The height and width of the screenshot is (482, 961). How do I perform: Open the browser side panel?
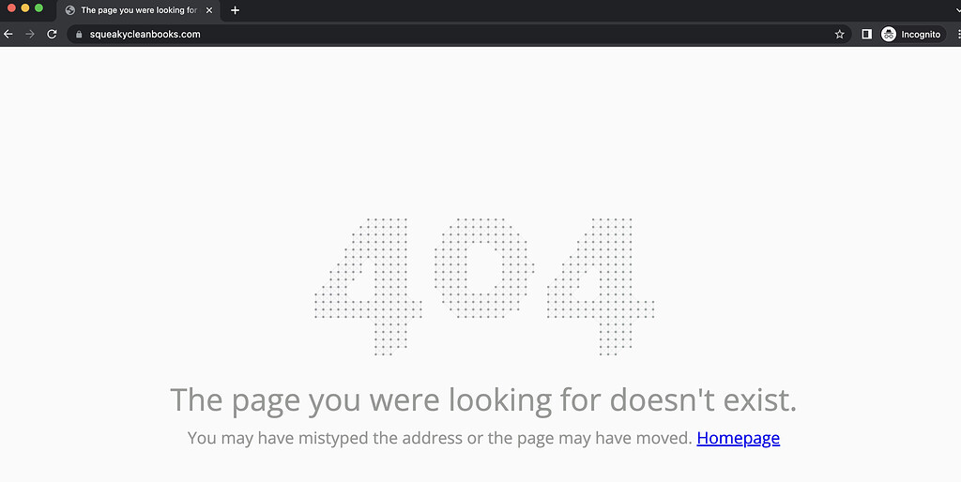(x=866, y=35)
